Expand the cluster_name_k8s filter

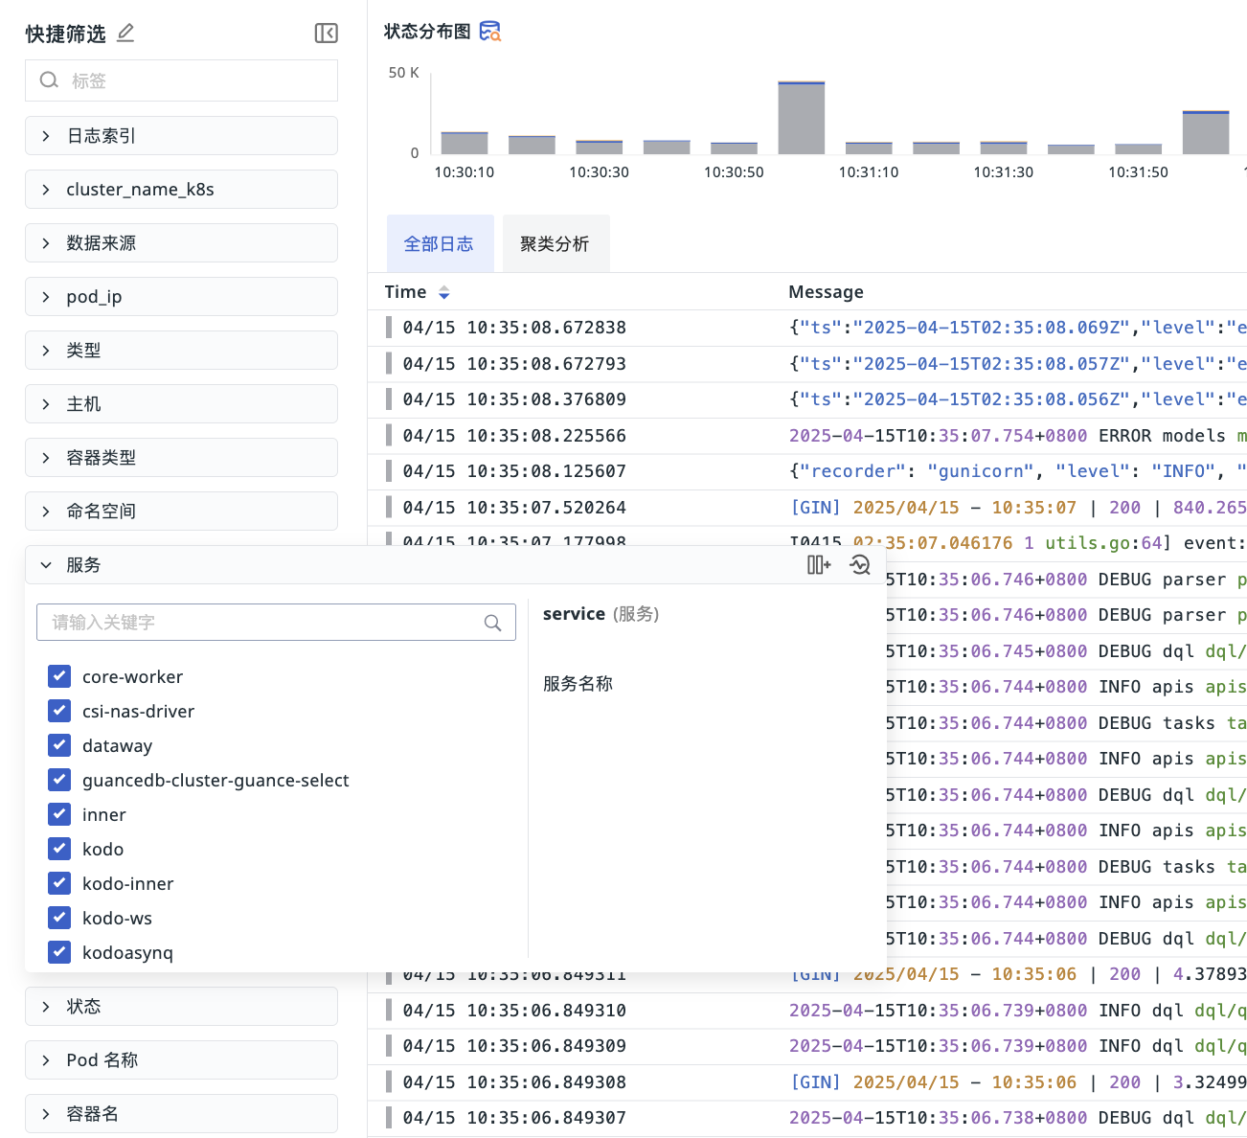click(x=181, y=190)
